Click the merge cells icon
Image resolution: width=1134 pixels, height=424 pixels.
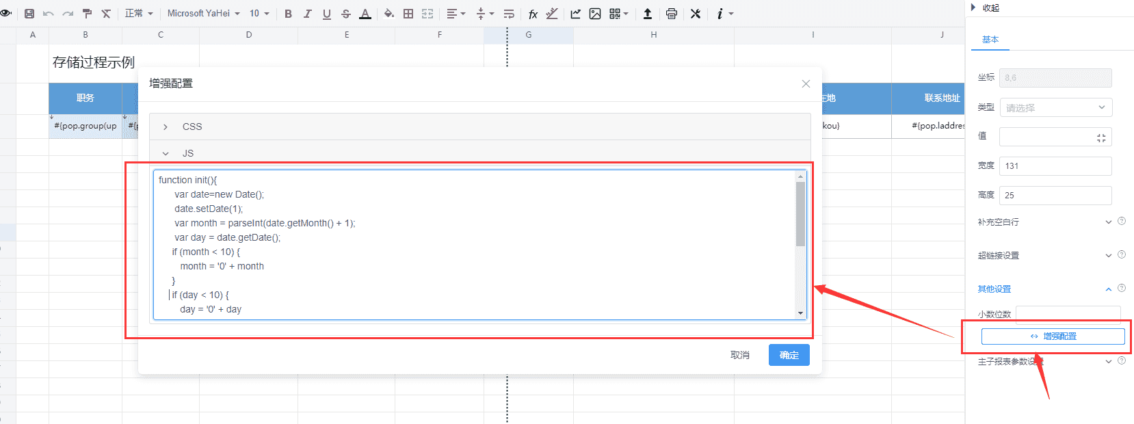(427, 14)
